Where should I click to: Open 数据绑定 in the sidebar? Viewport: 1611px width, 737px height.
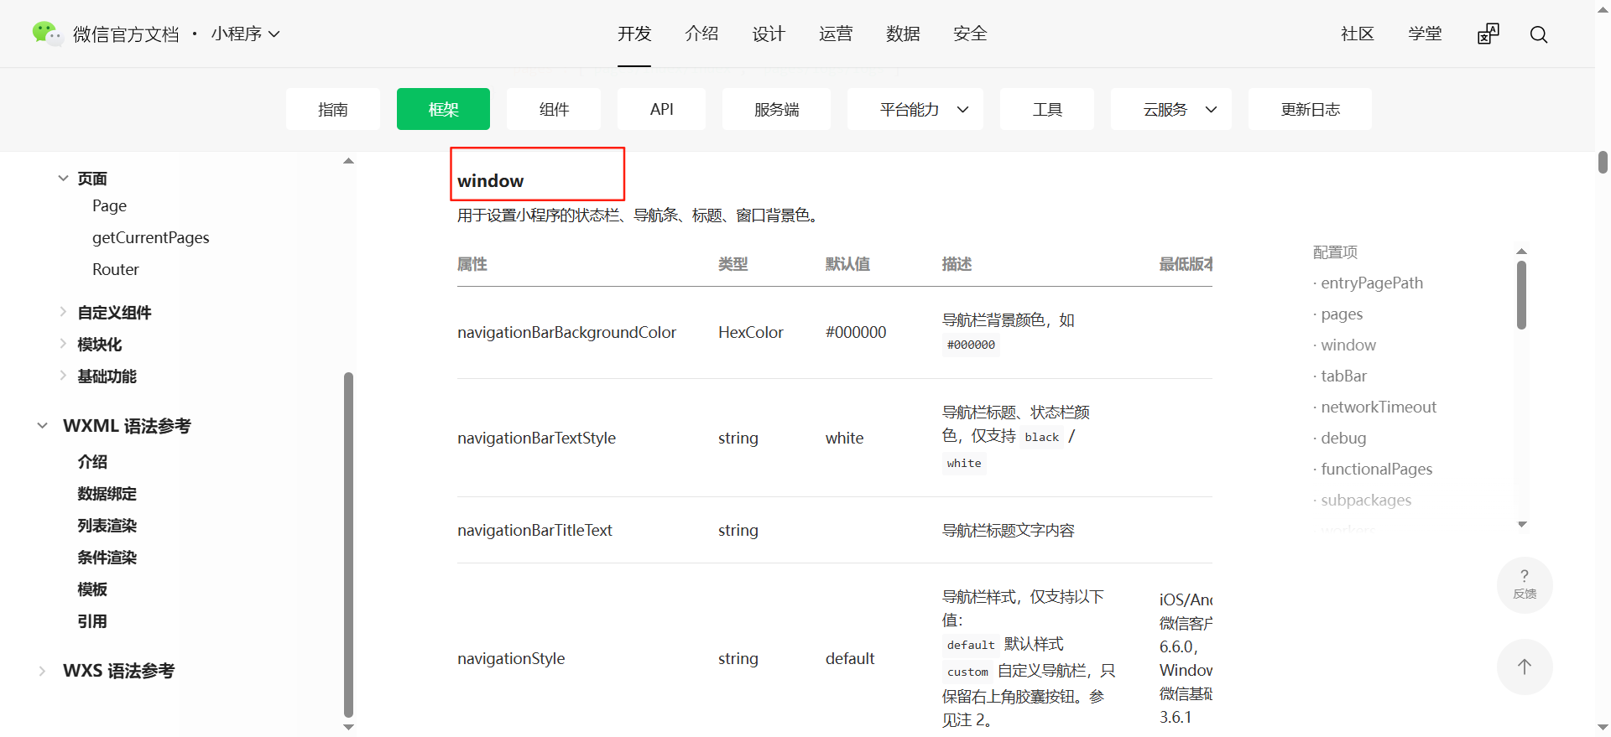[107, 494]
